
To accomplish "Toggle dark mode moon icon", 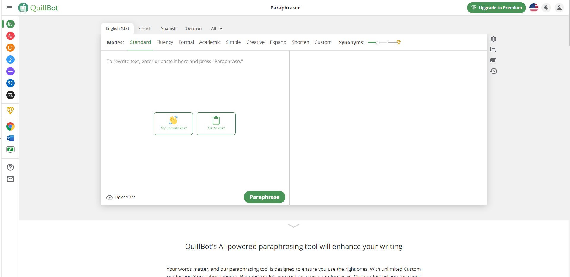I will [546, 8].
